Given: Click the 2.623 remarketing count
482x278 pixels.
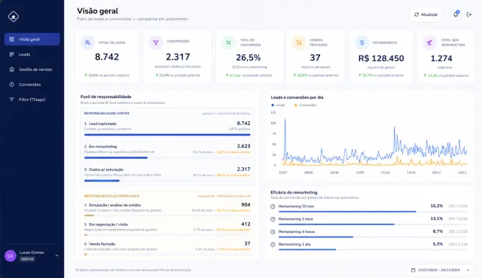Looking at the screenshot, I should click(x=243, y=146).
